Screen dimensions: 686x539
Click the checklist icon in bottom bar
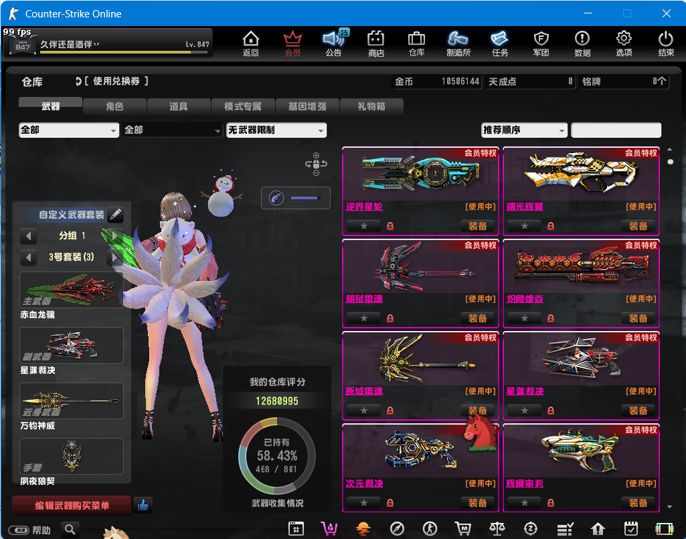(x=565, y=528)
